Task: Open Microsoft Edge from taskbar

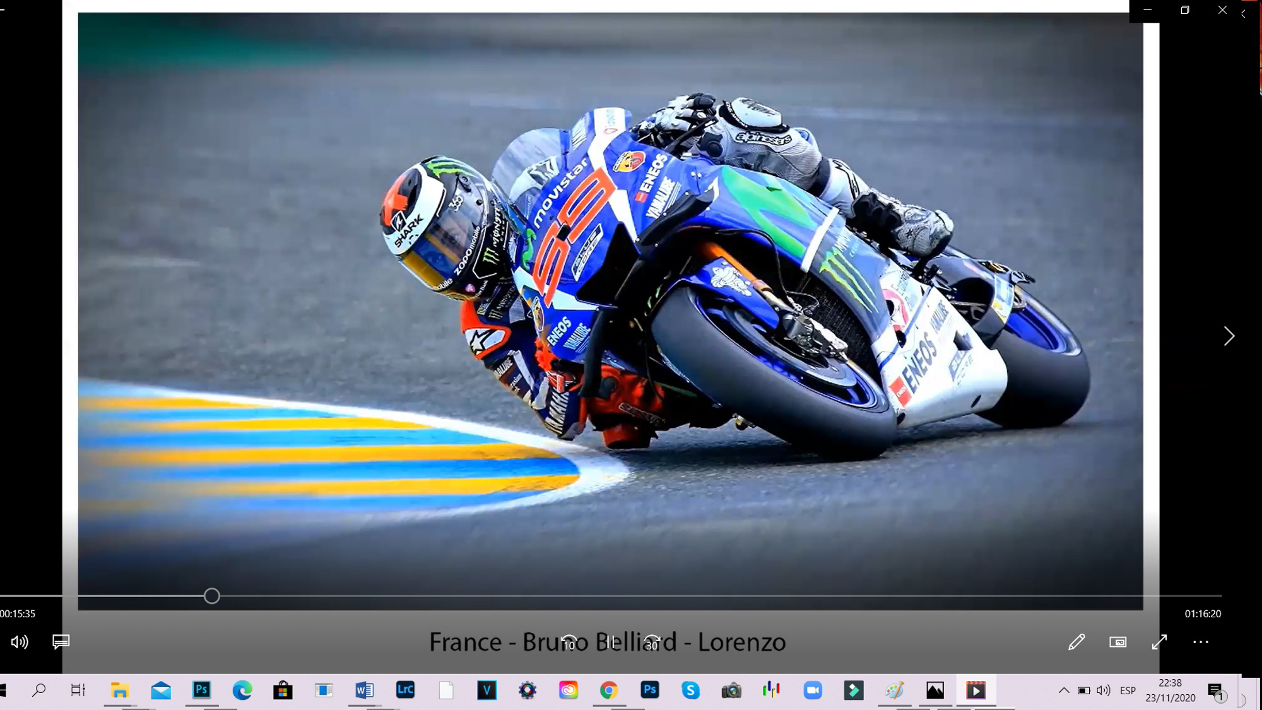Action: point(242,690)
